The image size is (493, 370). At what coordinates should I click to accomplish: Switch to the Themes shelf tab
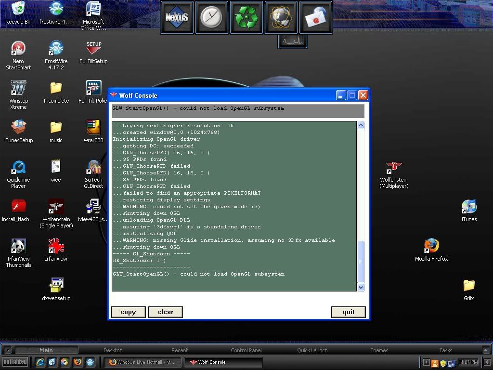379,350
